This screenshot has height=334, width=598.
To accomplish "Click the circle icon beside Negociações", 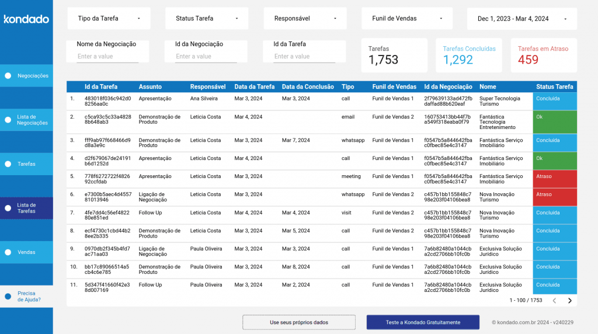I will coord(8,76).
